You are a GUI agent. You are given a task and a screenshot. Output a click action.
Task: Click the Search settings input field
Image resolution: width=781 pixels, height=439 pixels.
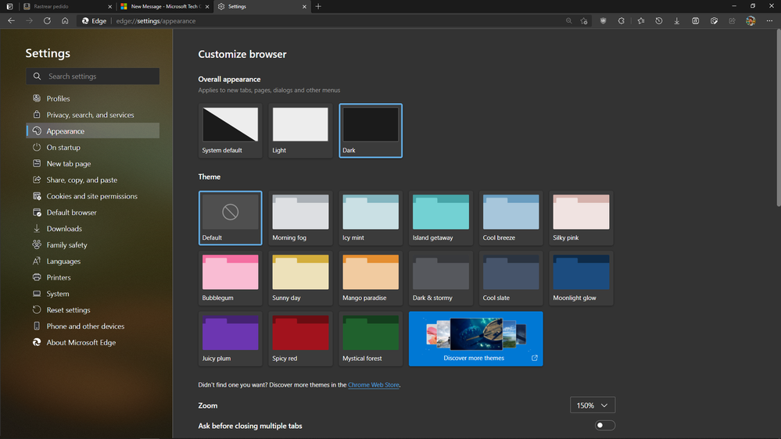click(x=93, y=77)
